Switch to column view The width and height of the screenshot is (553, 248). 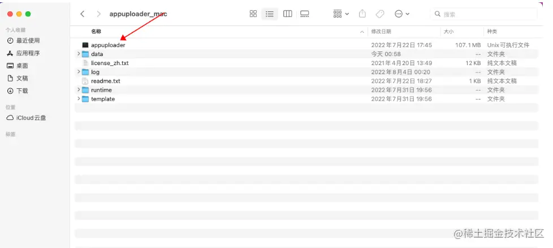coord(288,14)
